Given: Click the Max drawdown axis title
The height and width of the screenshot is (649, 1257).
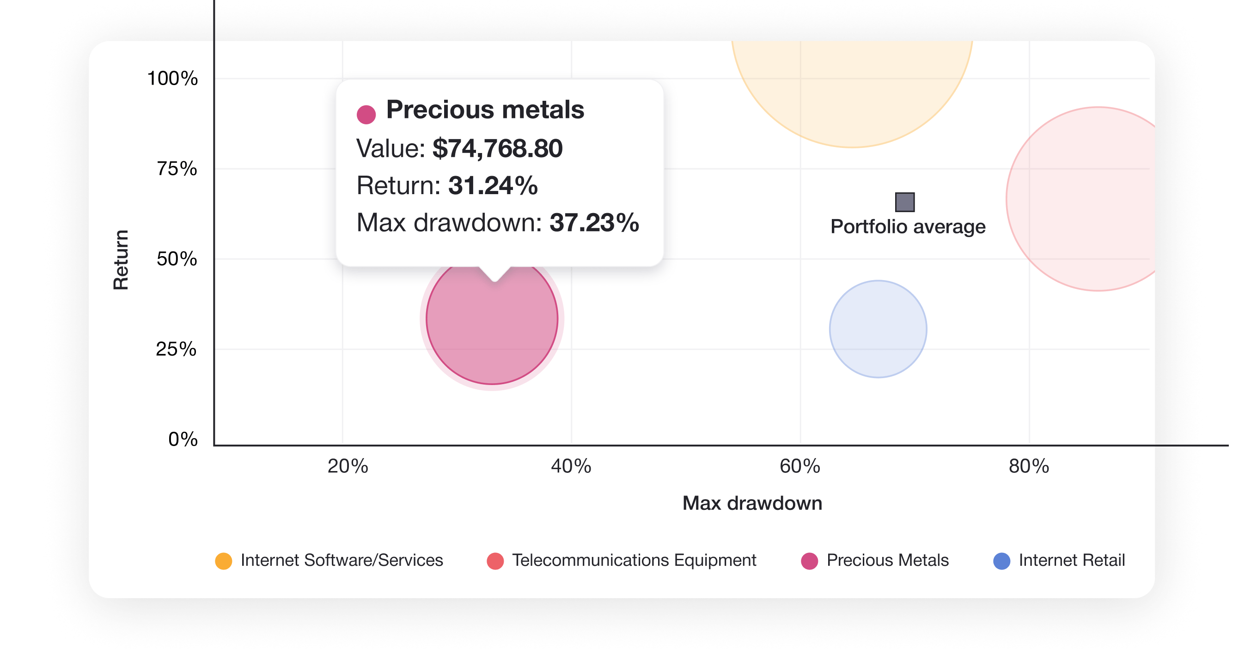Looking at the screenshot, I should point(752,503).
